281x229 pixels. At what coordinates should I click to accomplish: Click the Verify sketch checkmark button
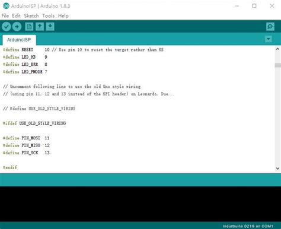[x=7, y=27]
